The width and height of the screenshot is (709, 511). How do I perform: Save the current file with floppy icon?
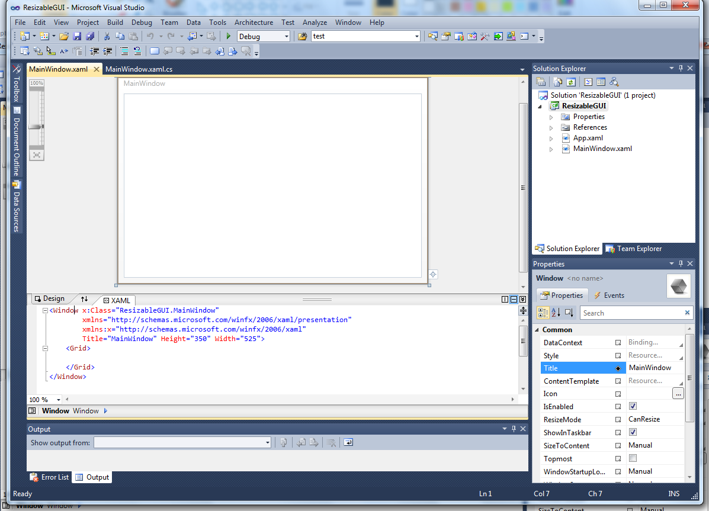pos(77,36)
